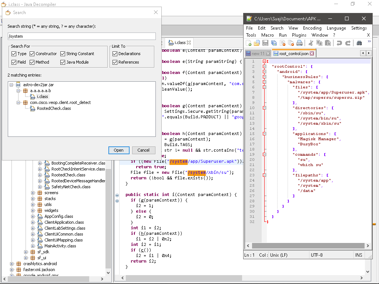Expand crashlytics.android package node
The image size is (379, 284).
pyautogui.click(x=11, y=264)
